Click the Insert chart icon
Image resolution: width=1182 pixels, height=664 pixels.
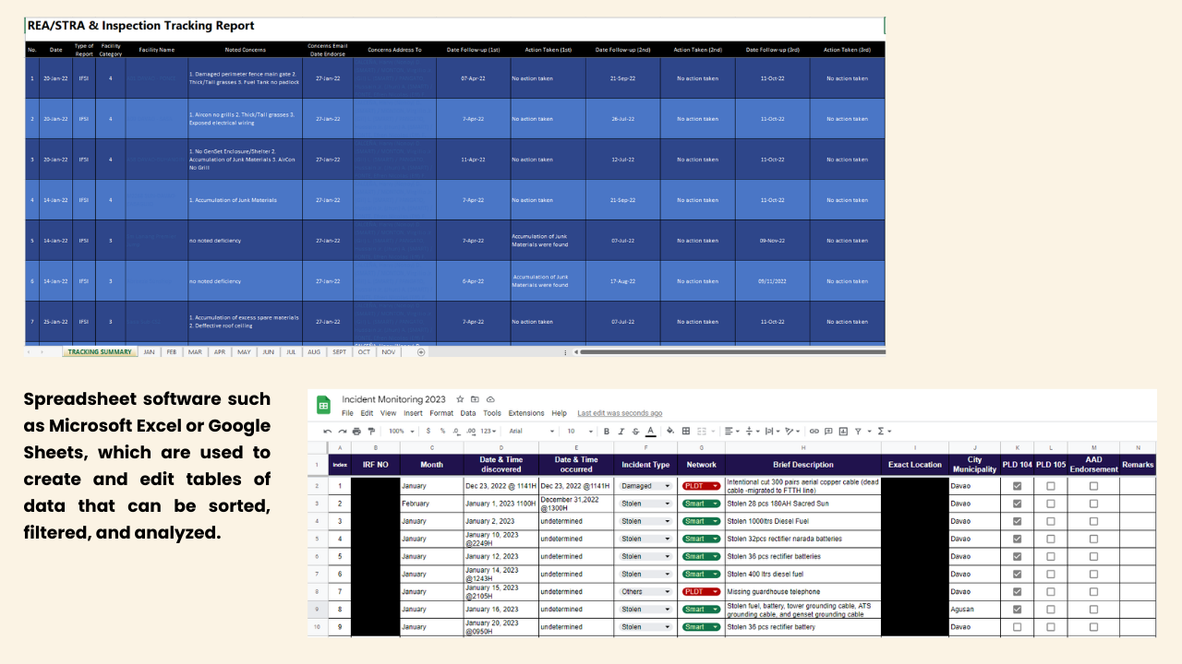click(843, 431)
